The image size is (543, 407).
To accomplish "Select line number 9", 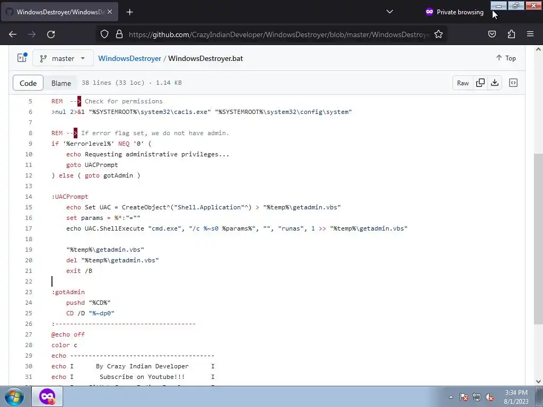I will coord(30,144).
